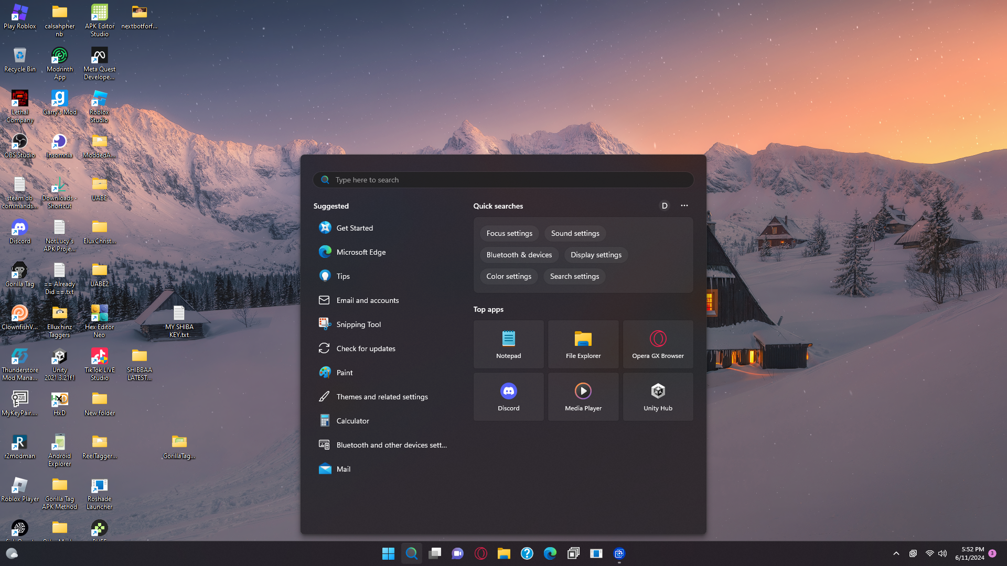
Task: Open Microsoft Edge suggestion
Action: point(361,252)
